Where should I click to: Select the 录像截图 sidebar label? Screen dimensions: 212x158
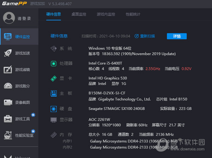tap(23, 103)
